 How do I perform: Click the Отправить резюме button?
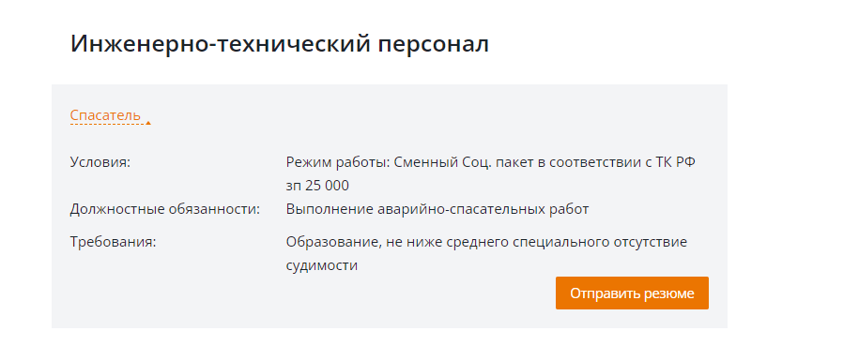coord(632,293)
